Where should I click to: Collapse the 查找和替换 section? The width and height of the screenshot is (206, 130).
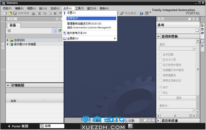click(159, 36)
